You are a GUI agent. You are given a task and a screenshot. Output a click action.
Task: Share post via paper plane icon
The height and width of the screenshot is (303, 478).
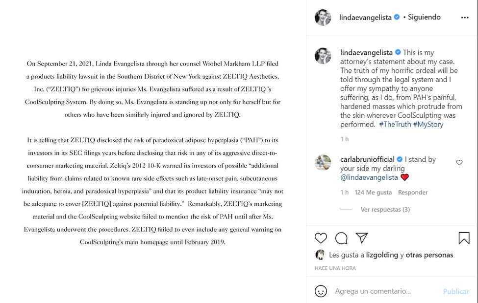[x=362, y=238]
